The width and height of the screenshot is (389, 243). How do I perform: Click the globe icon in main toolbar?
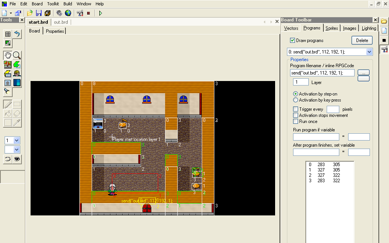click(x=68, y=13)
